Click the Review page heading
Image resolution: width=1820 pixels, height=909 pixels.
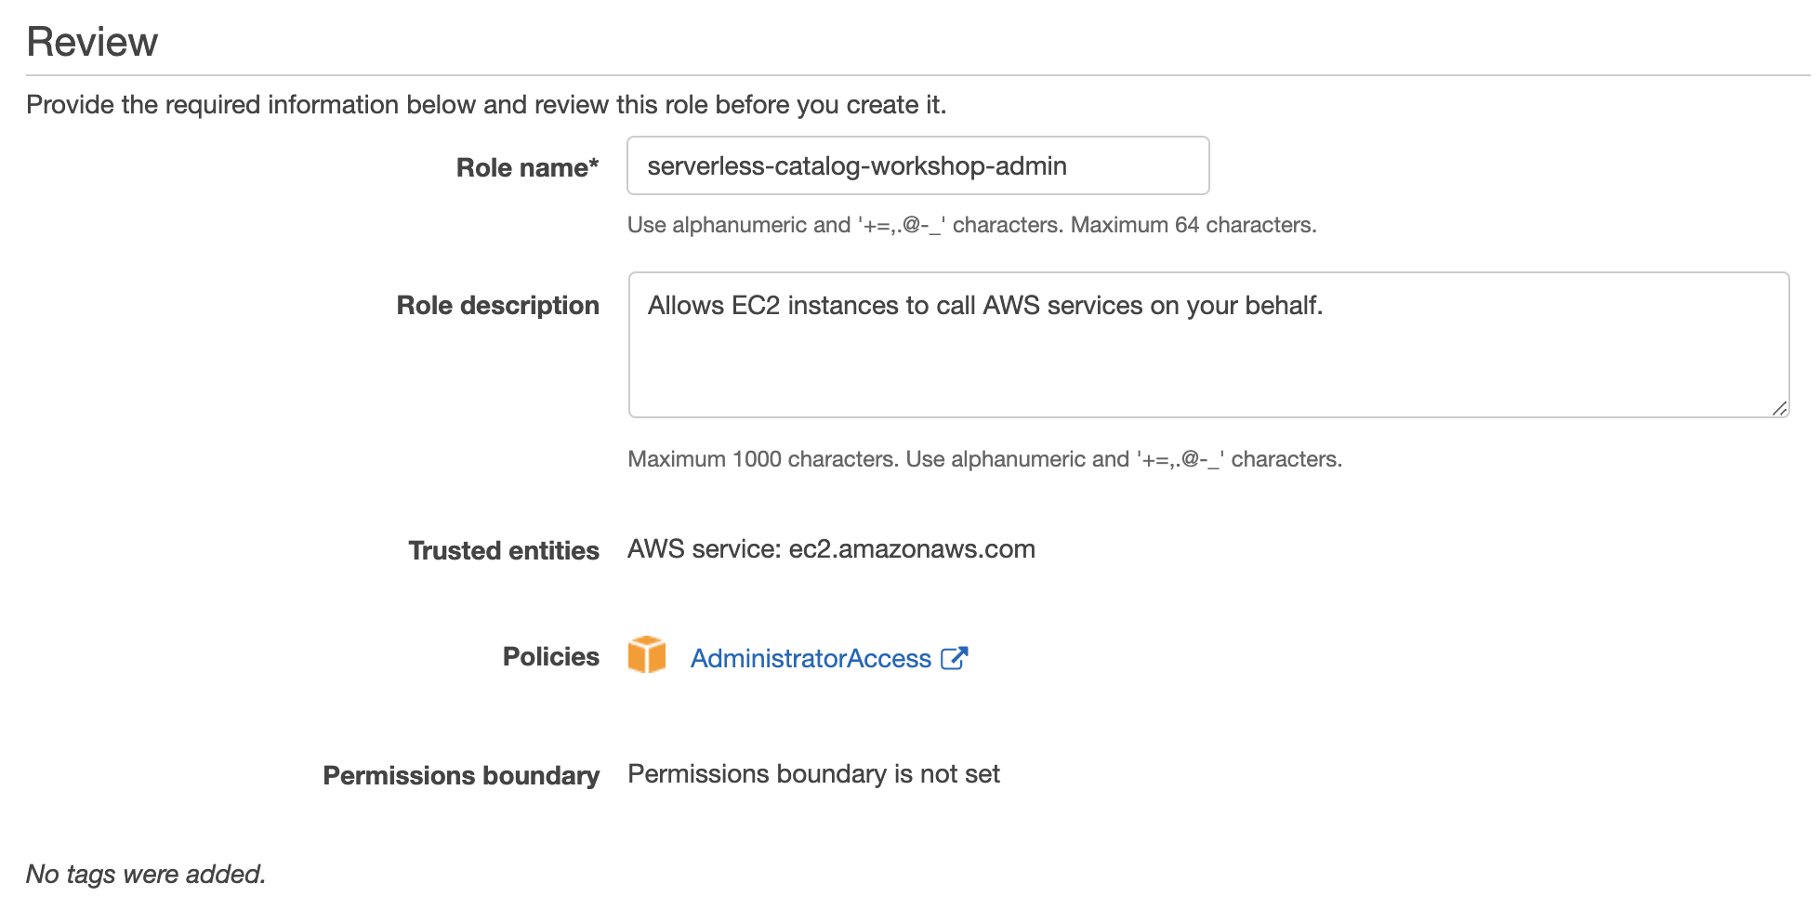click(x=92, y=42)
